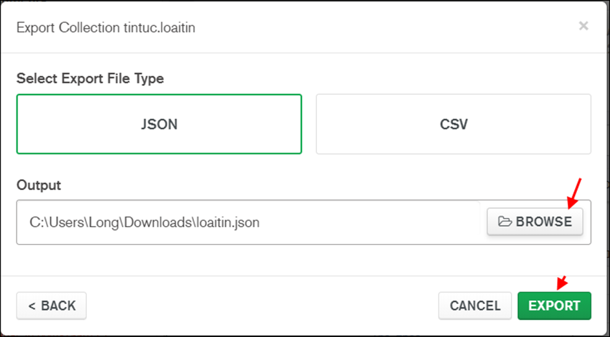
Task: Cancel the collection export
Action: [475, 306]
